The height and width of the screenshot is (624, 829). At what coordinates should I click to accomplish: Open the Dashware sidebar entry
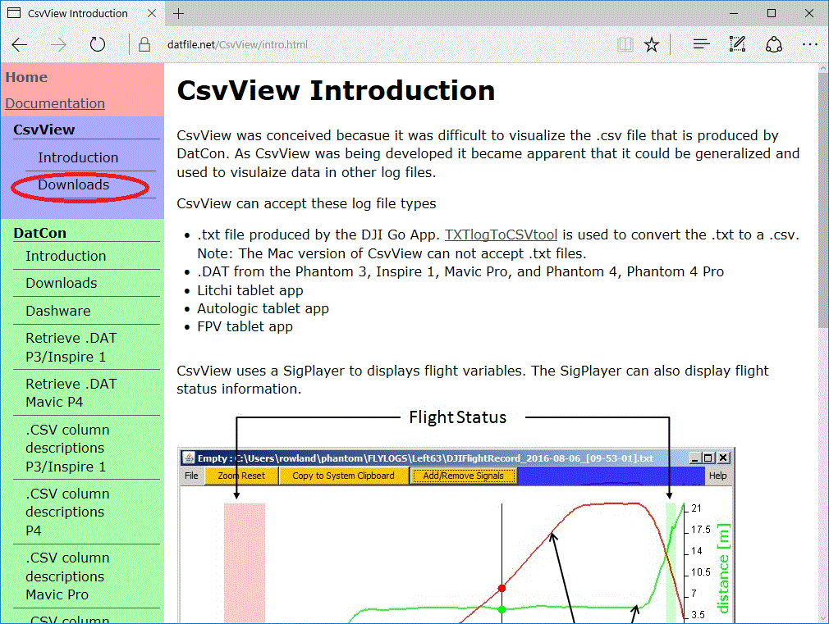click(x=57, y=311)
